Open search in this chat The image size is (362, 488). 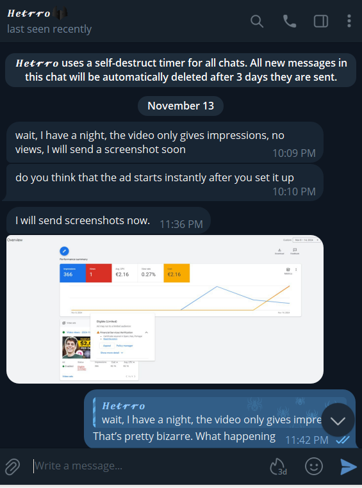pyautogui.click(x=257, y=21)
